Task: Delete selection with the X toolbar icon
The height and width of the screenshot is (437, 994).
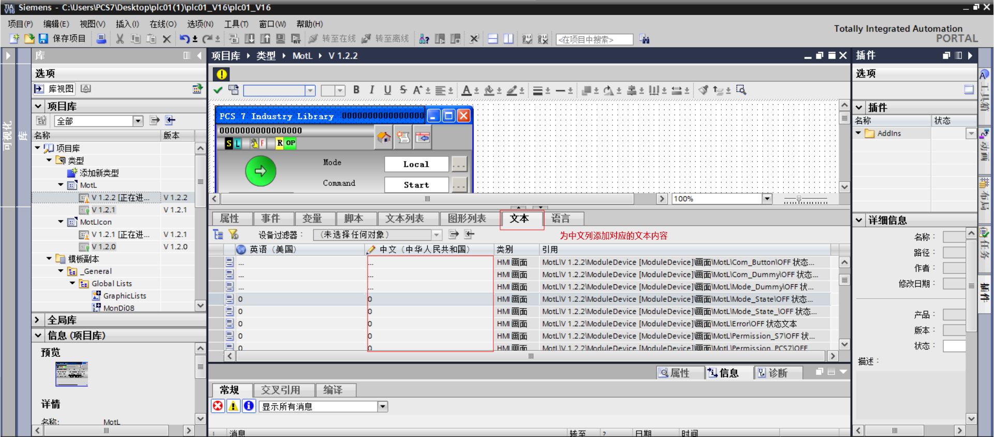Action: click(x=167, y=39)
